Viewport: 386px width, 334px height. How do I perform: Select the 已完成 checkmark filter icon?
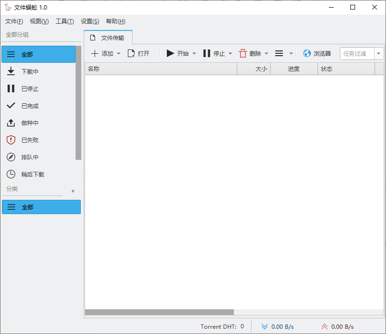click(x=10, y=106)
